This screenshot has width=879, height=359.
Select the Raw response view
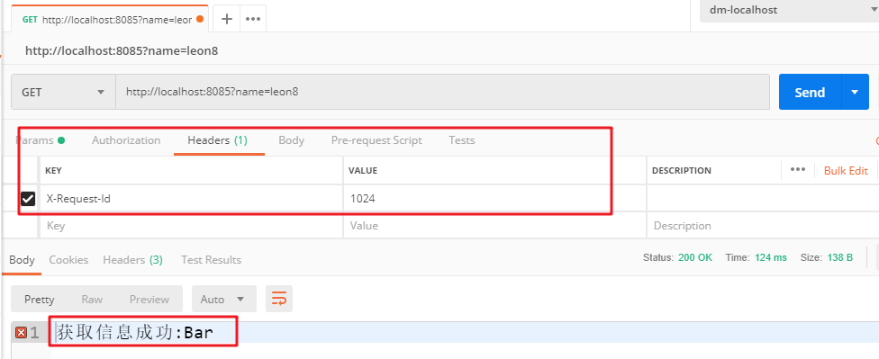click(92, 299)
